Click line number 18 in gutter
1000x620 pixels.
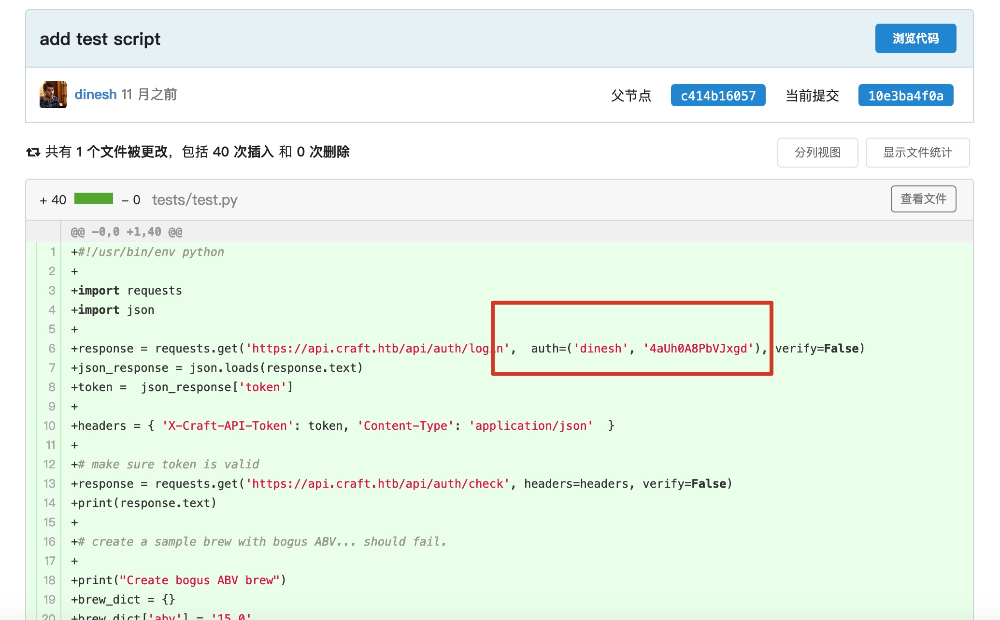point(49,580)
